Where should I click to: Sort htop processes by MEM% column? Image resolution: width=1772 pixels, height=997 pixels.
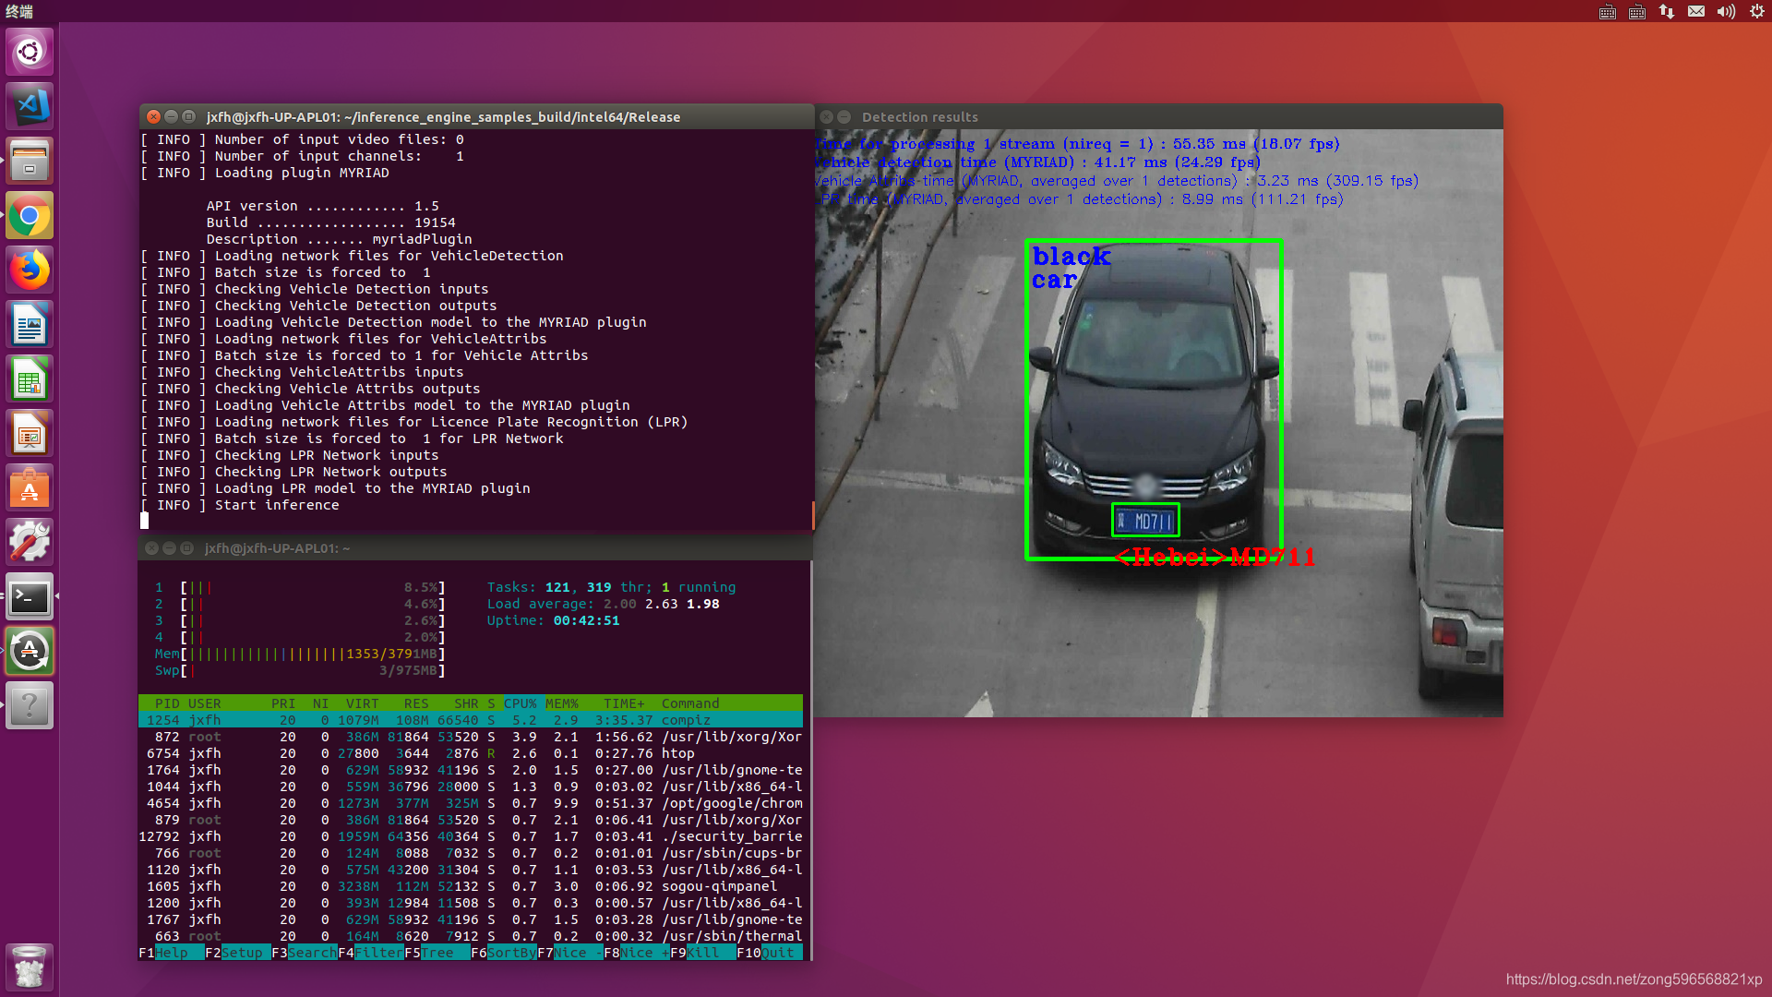click(x=561, y=703)
